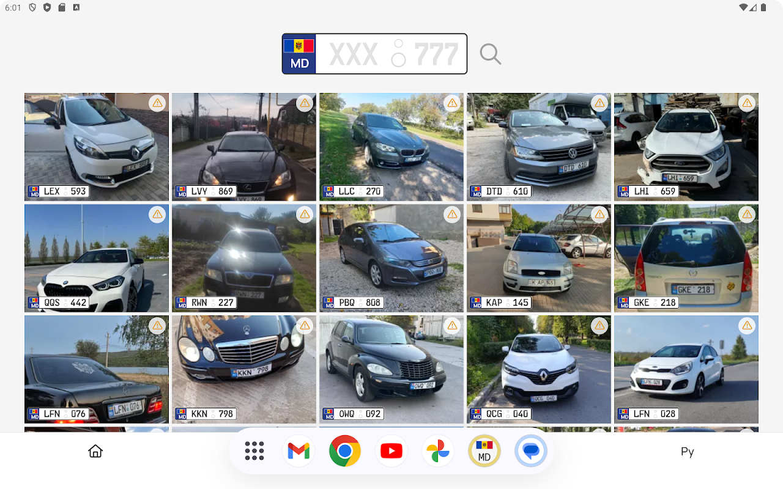Launch YouTube from the dock
The image size is (783, 489).
point(391,451)
